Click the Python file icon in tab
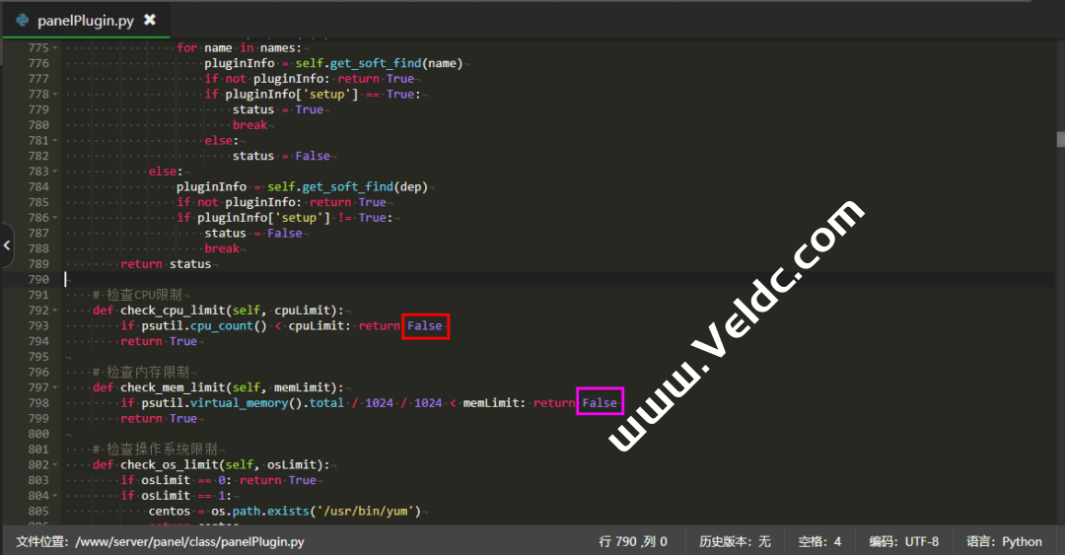The width and height of the screenshot is (1065, 555). pyautogui.click(x=22, y=20)
